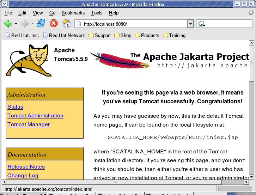Click the Apache Tomcat/5.5.9 page heading

tap(71, 55)
